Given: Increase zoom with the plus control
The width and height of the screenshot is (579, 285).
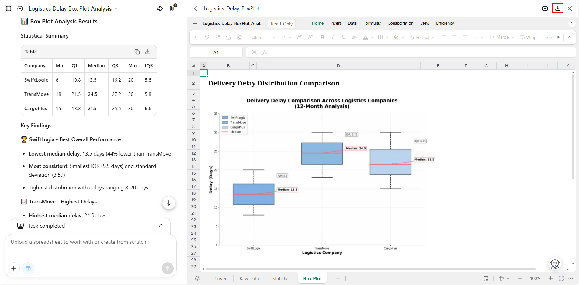Looking at the screenshot, I should pos(550,278).
